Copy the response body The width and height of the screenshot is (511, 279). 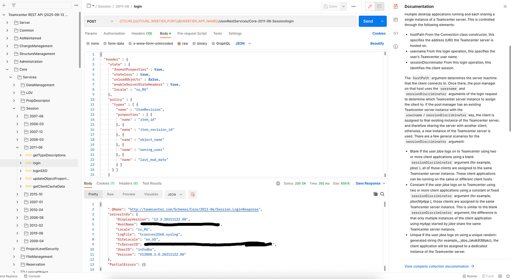click(x=376, y=194)
